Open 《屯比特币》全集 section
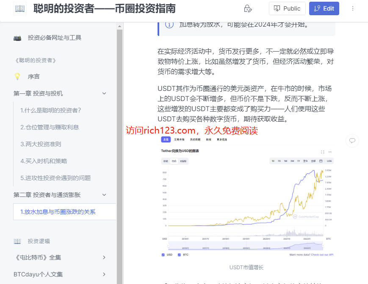The width and height of the screenshot is (368, 284). click(38, 257)
